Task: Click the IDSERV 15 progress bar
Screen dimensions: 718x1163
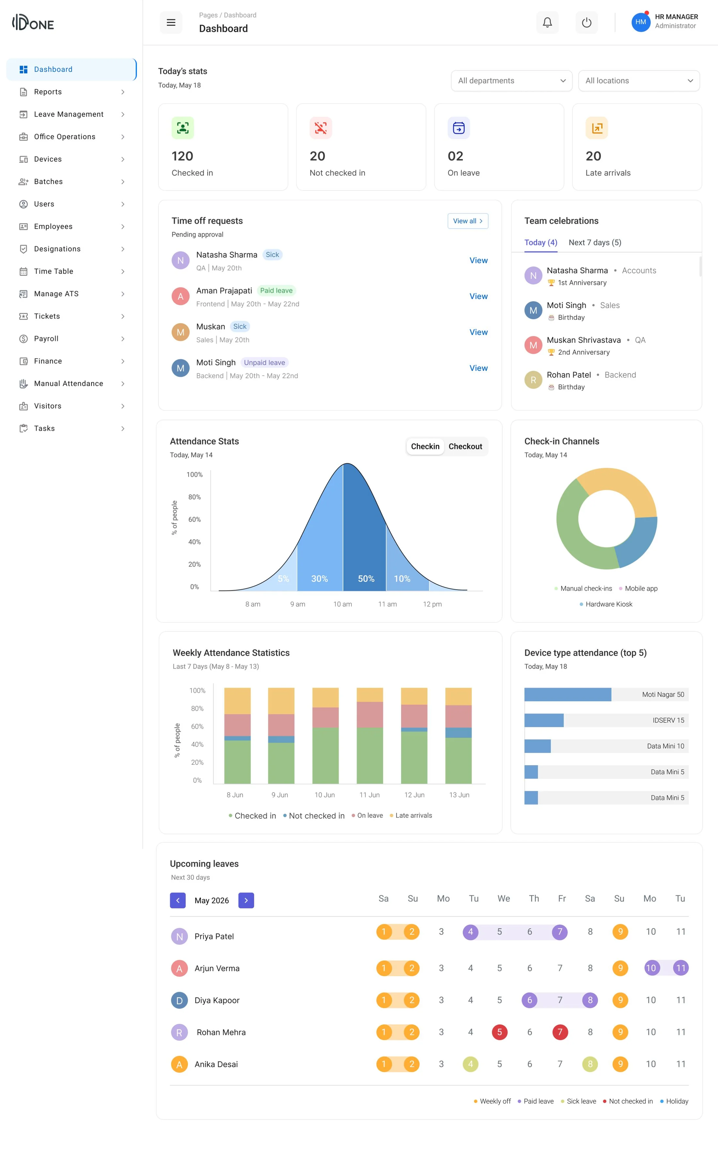Action: [x=606, y=720]
